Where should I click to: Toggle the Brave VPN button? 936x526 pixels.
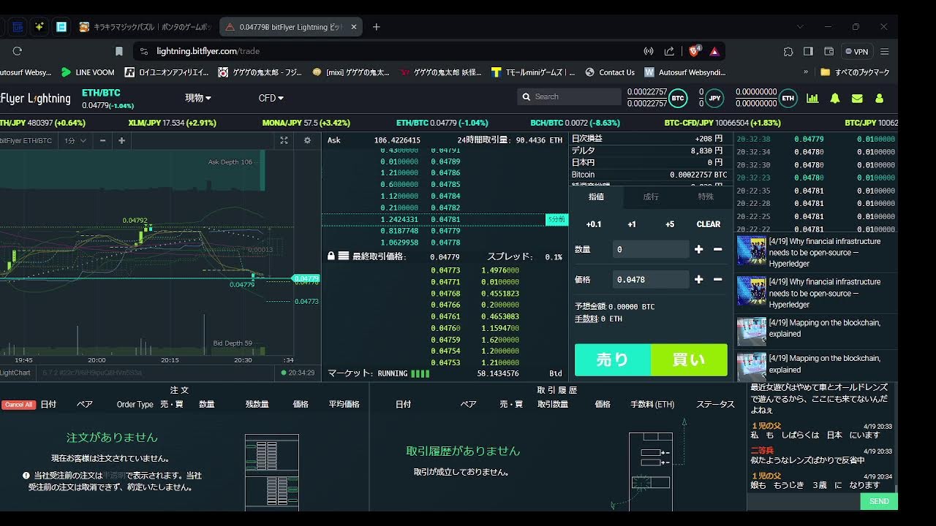point(856,51)
